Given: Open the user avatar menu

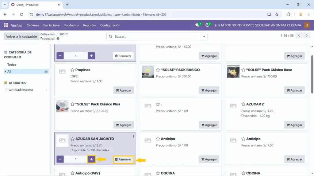Looking at the screenshot, I should (x=307, y=25).
